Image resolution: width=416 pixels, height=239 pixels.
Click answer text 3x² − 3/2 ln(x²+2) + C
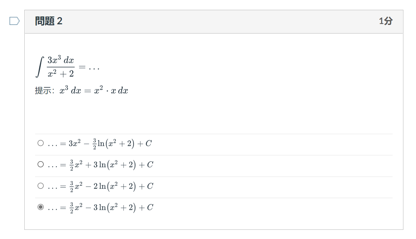tap(100, 144)
